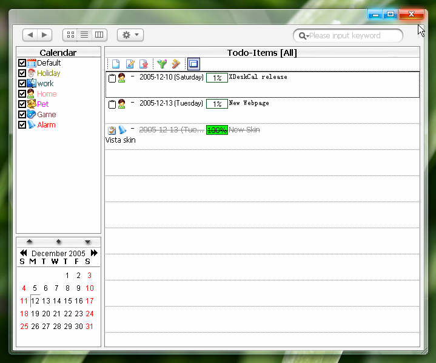
Task: Uncheck the Holiday calendar checkbox
Action: [22, 73]
